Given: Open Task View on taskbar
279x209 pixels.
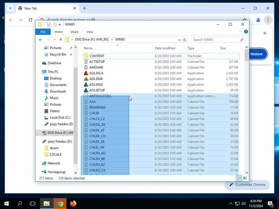Looking at the screenshot, I should coord(33,204).
